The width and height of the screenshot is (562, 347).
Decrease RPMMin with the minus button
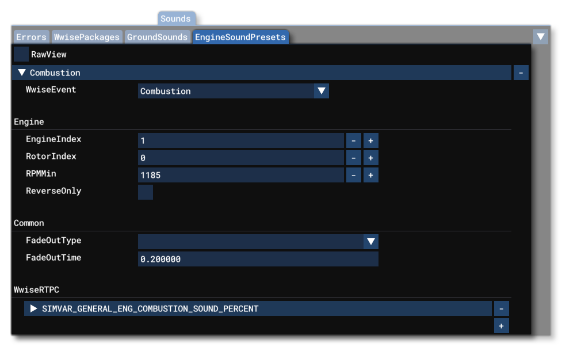click(x=353, y=174)
